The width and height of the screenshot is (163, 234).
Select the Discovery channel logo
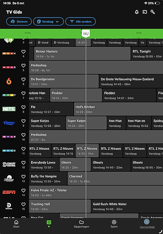tap(9, 206)
